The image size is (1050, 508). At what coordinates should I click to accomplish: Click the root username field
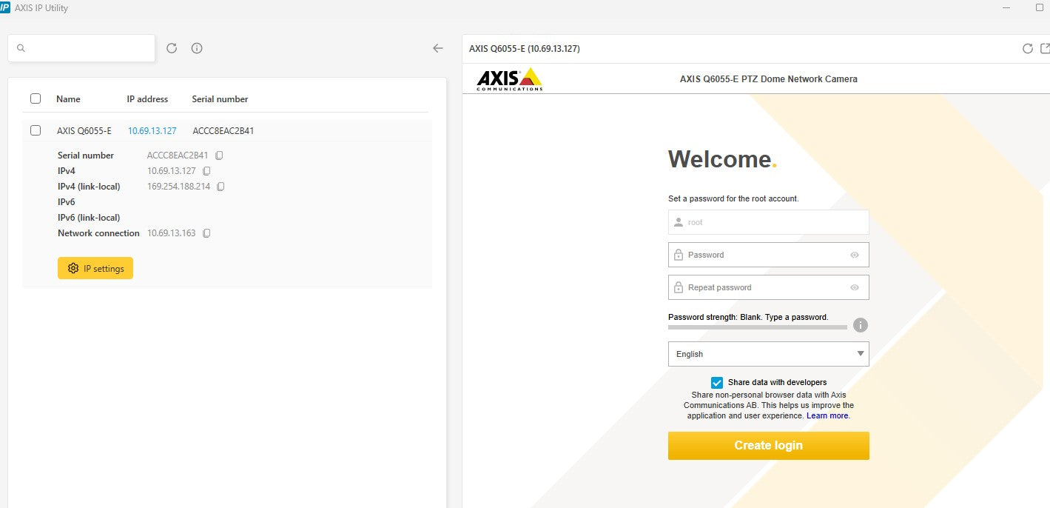coord(768,222)
